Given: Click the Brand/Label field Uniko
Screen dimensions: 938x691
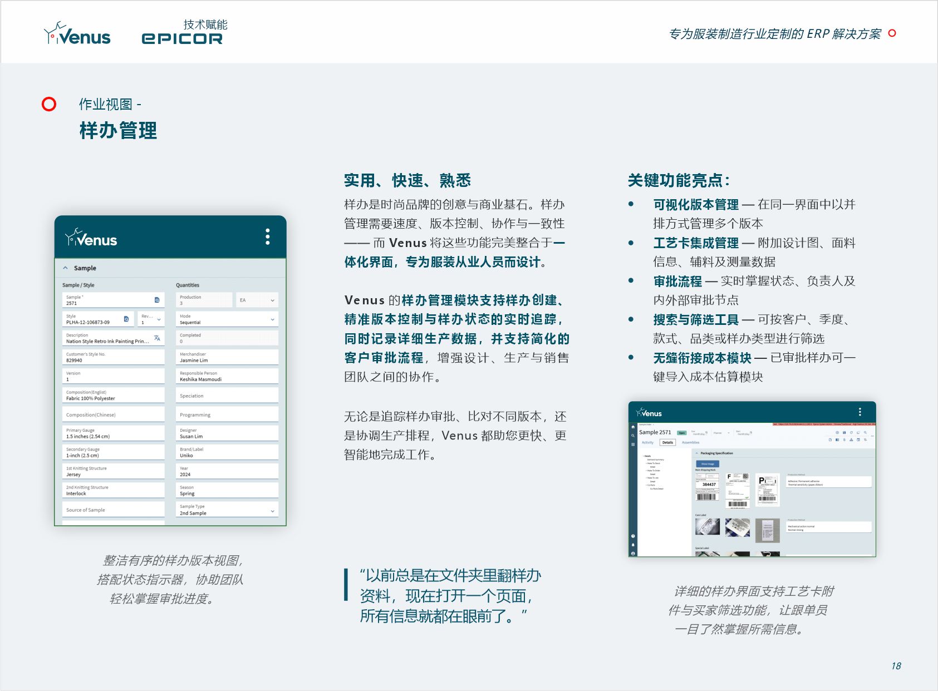Looking at the screenshot, I should click(227, 452).
